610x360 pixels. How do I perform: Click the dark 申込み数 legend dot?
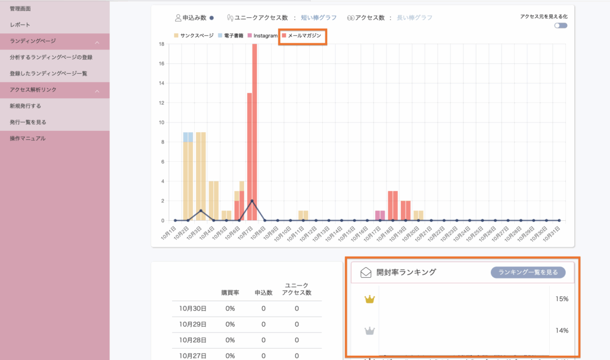coord(211,18)
